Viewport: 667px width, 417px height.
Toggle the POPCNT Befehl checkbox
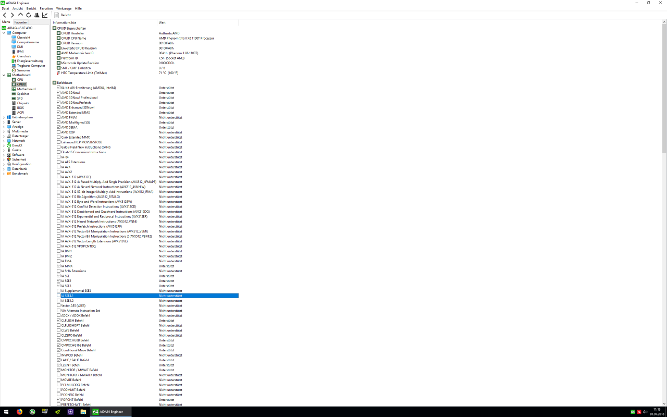coord(58,400)
